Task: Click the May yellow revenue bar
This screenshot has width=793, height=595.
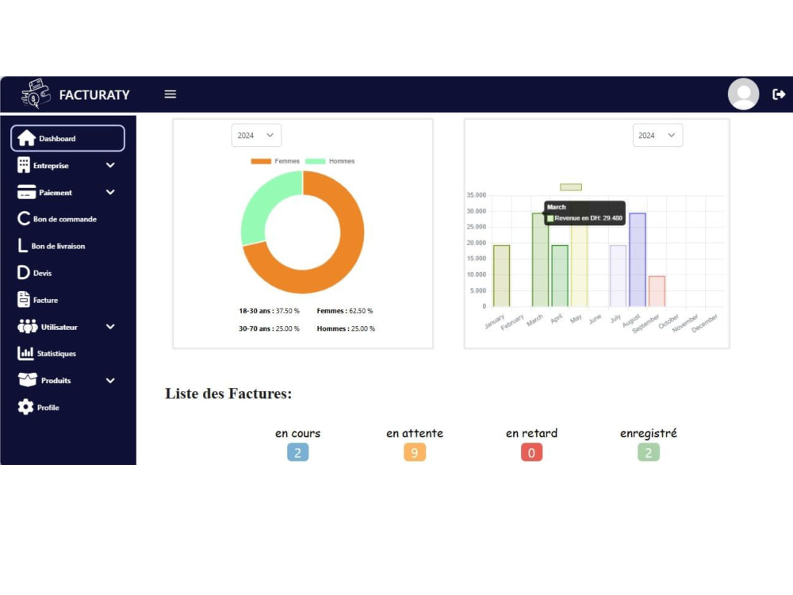Action: tap(579, 266)
